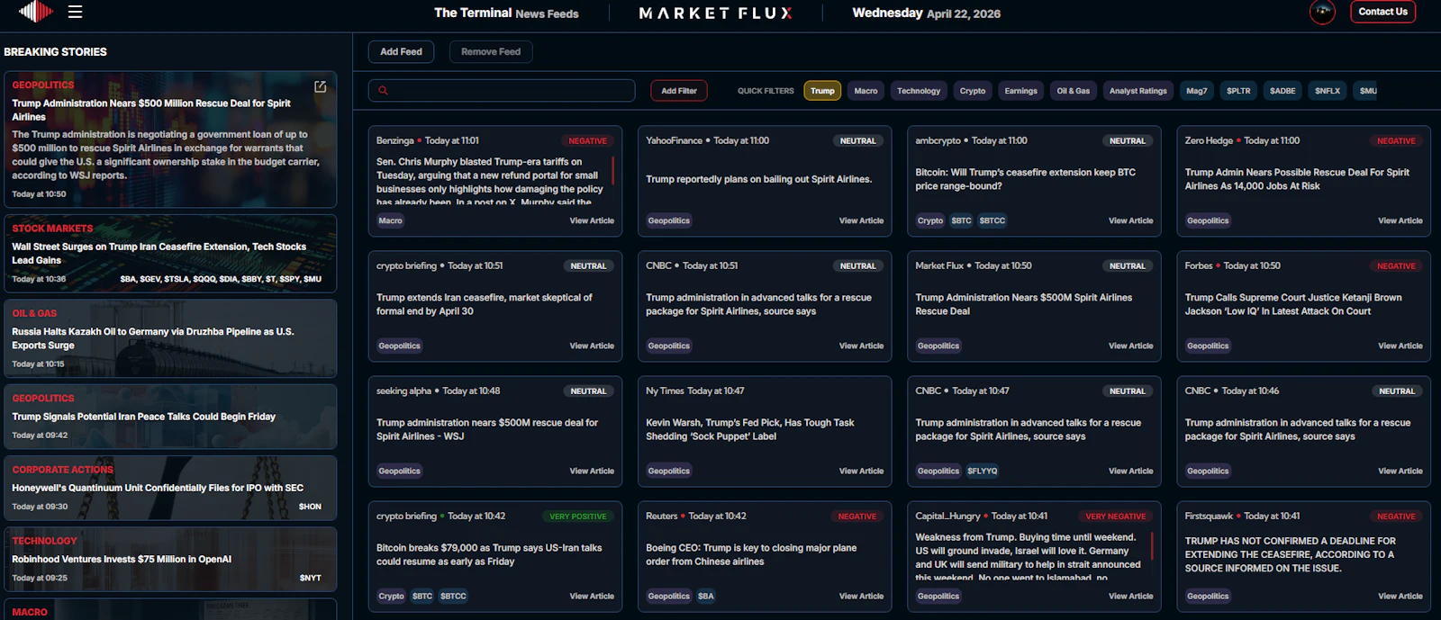Image resolution: width=1441 pixels, height=620 pixels.
Task: Open the user profile avatar
Action: point(1322,12)
